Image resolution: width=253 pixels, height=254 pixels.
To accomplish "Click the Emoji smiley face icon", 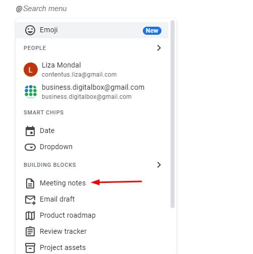I will (30, 30).
